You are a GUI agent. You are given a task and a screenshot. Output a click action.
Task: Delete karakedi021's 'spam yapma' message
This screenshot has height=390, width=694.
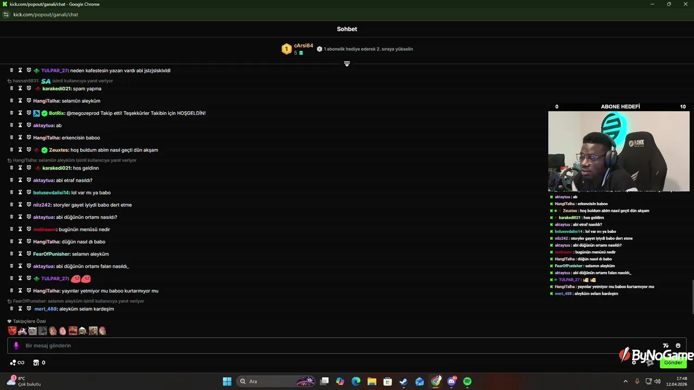11,88
